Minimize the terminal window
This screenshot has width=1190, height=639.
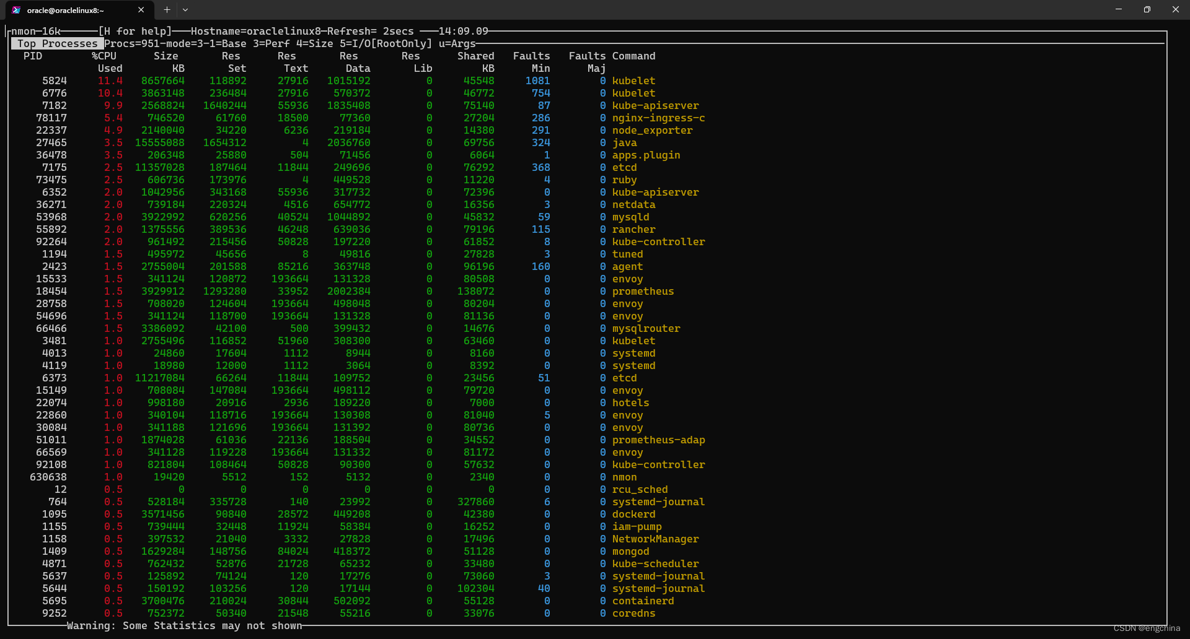[1119, 9]
